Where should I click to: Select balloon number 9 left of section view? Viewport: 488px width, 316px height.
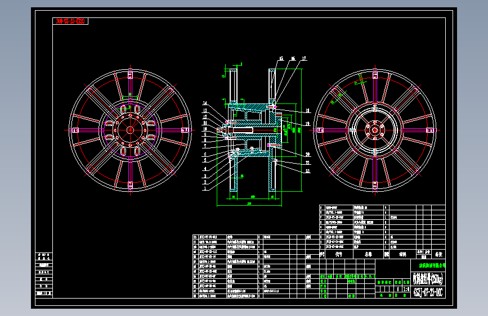pos(205,134)
